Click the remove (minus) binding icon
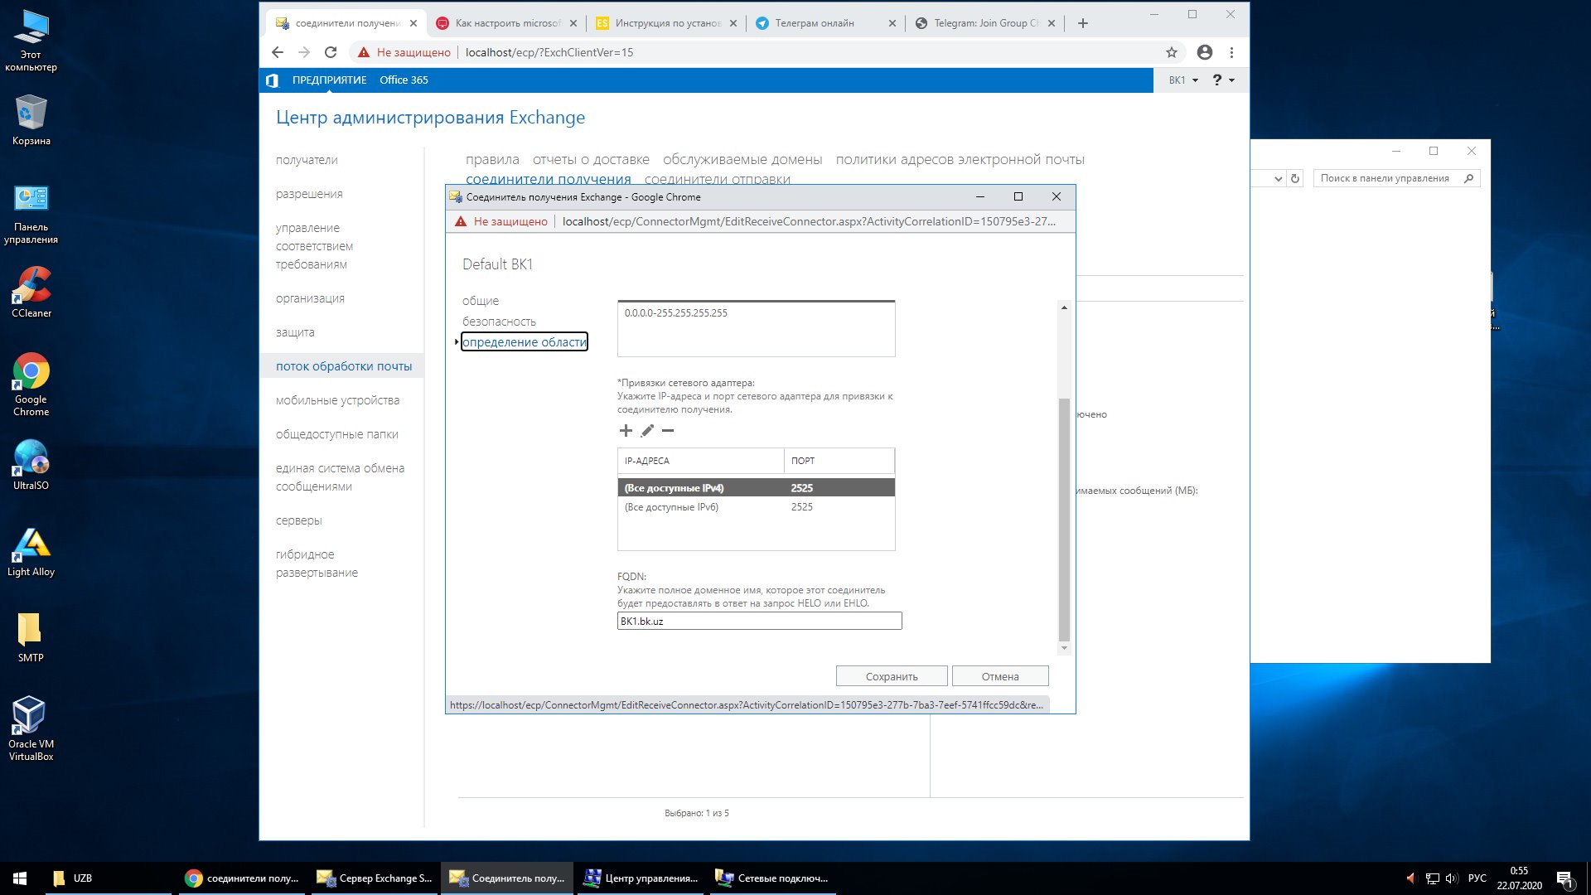1591x895 pixels. click(x=668, y=430)
